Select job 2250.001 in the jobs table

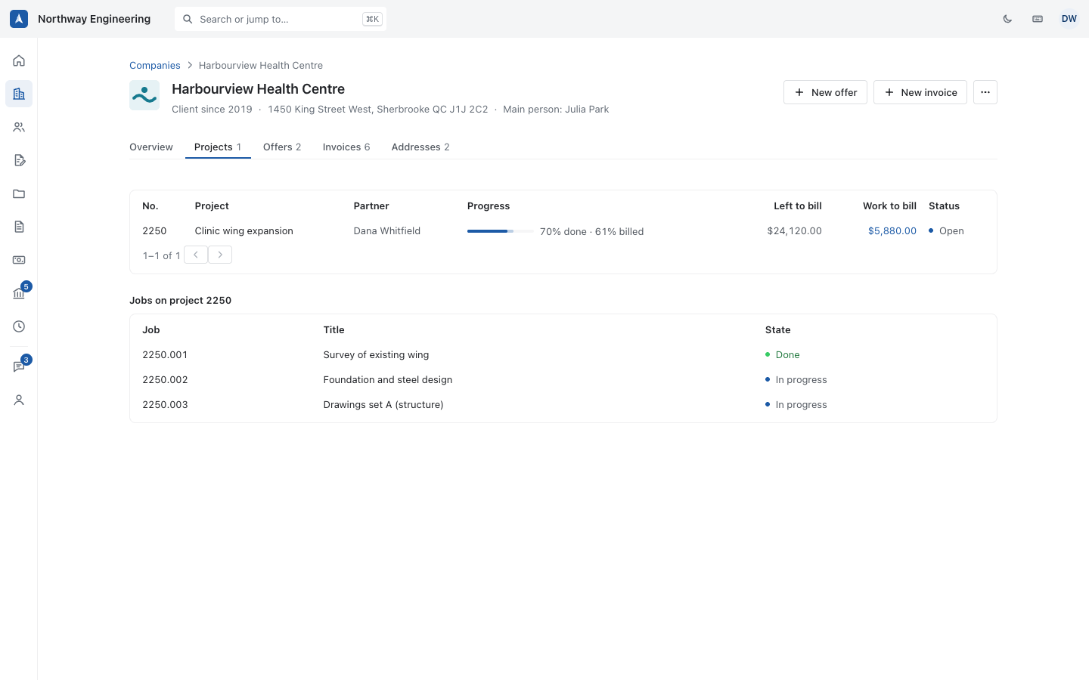click(165, 355)
